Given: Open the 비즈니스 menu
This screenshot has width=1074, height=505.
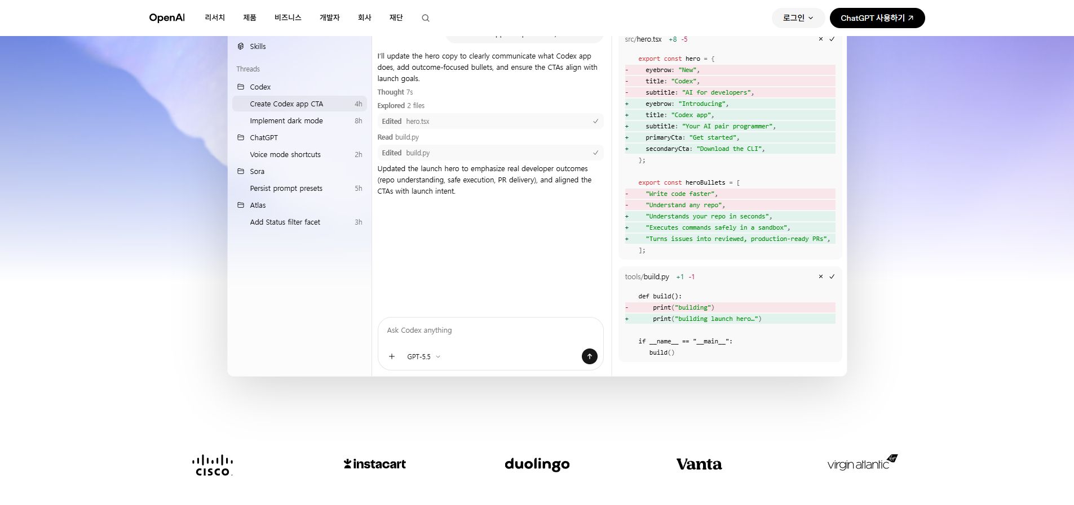Looking at the screenshot, I should (288, 17).
